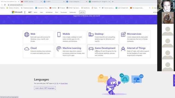
Task: Click the dotnet.microsoft.com address bar
Action: [x=16, y=5]
